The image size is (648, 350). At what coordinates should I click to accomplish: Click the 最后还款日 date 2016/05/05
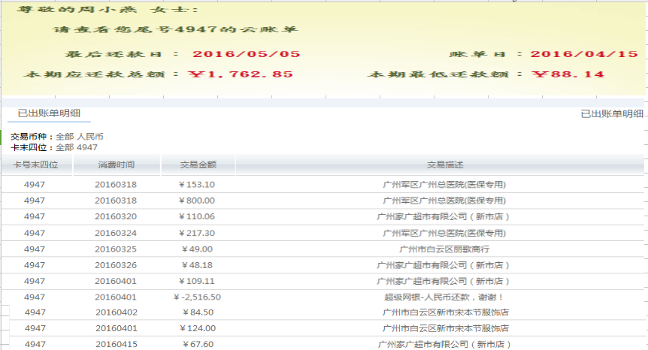tap(246, 55)
